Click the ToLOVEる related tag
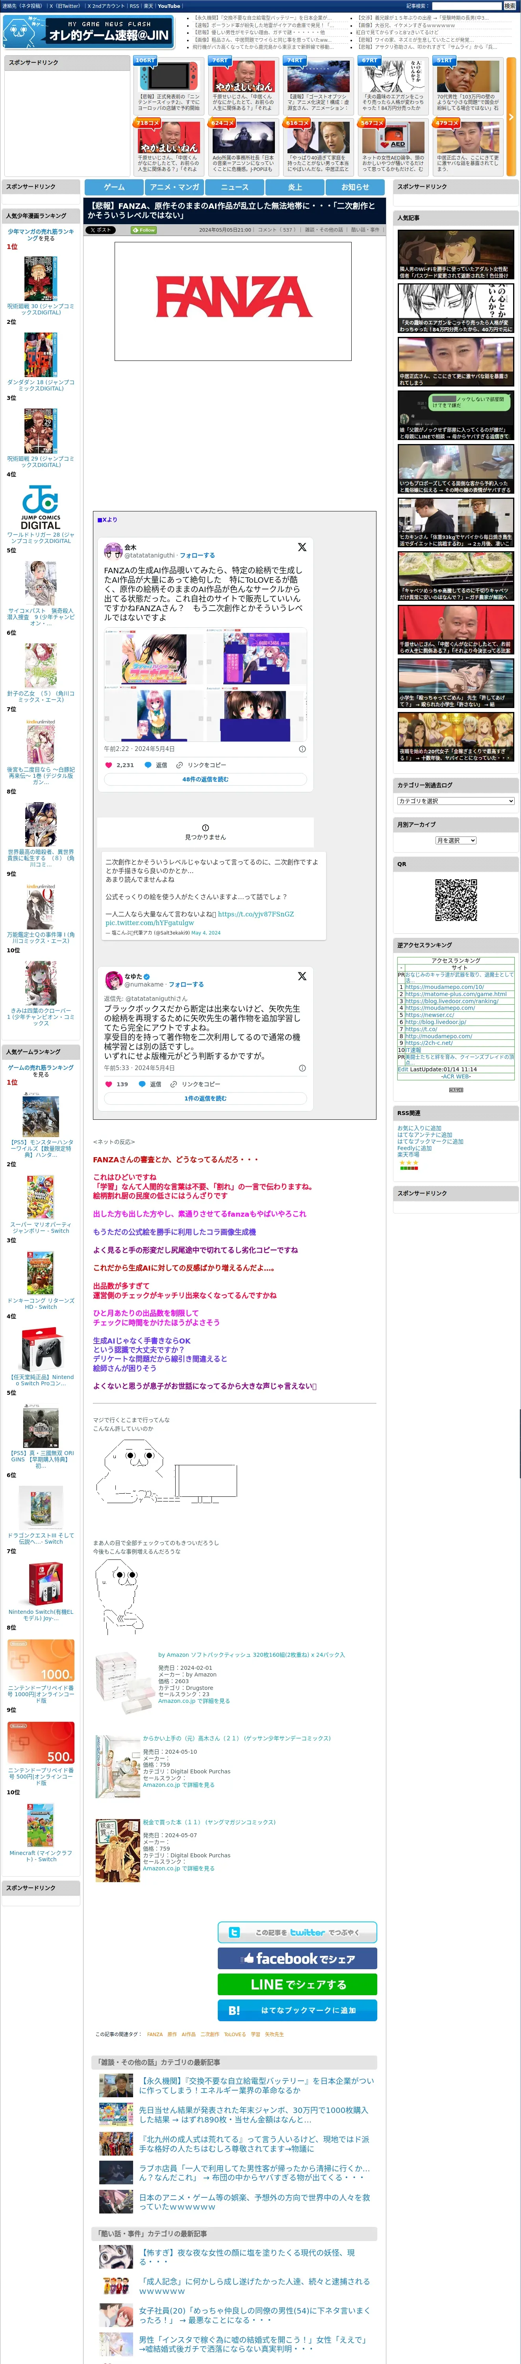Screen dimensions: 521x2364 [234, 2035]
